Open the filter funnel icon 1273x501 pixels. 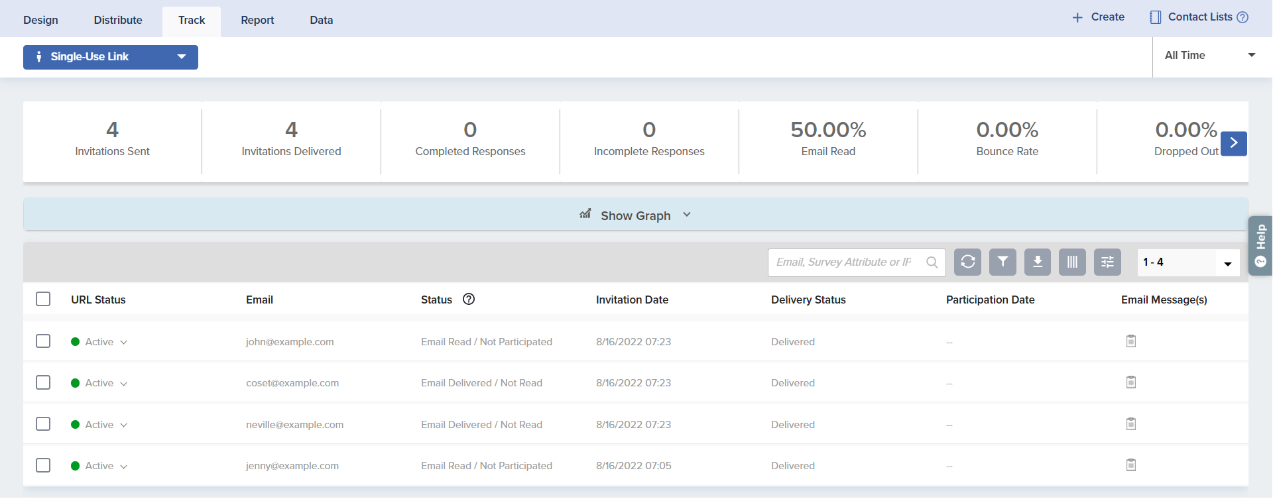click(1002, 262)
